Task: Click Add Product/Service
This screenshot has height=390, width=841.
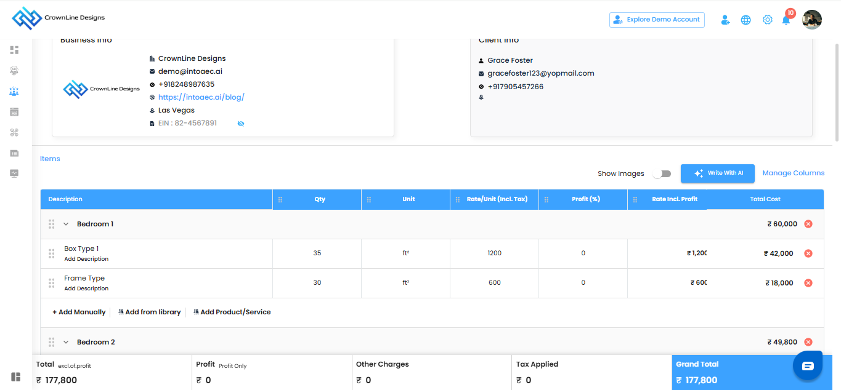Action: pyautogui.click(x=232, y=312)
